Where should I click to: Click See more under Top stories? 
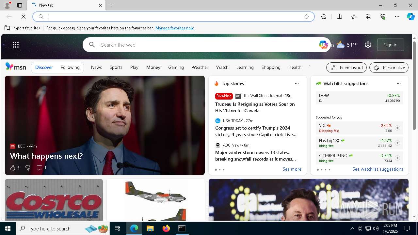(292, 169)
